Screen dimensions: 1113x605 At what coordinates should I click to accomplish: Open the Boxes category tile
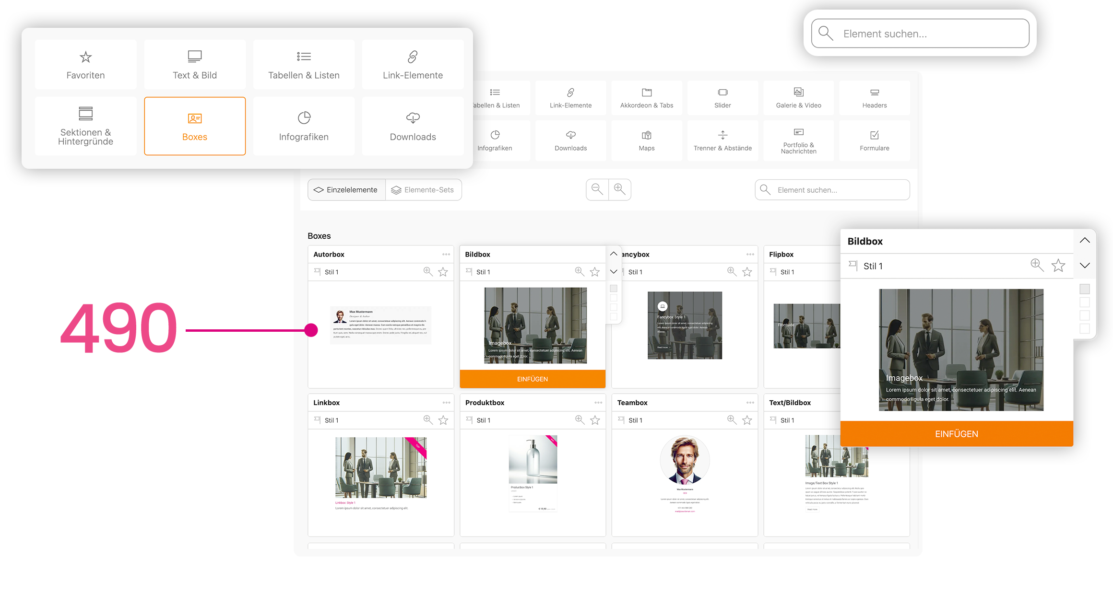point(195,126)
